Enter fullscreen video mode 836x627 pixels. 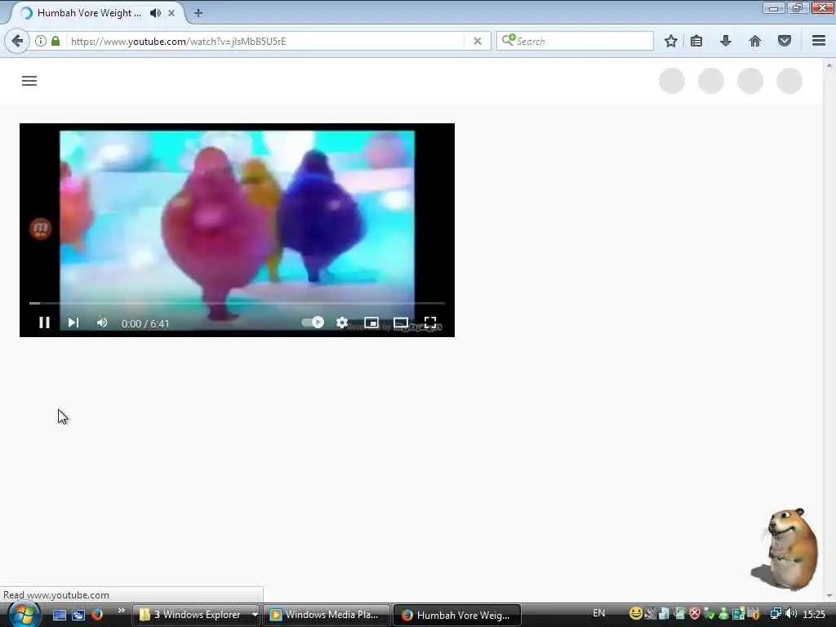(430, 322)
